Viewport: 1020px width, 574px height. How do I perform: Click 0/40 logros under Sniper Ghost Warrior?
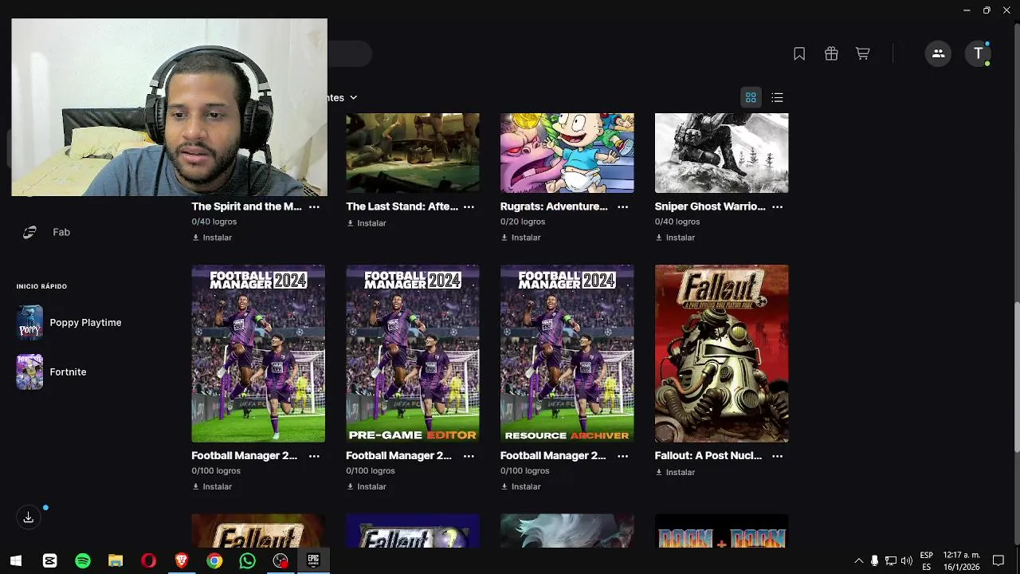tap(677, 222)
